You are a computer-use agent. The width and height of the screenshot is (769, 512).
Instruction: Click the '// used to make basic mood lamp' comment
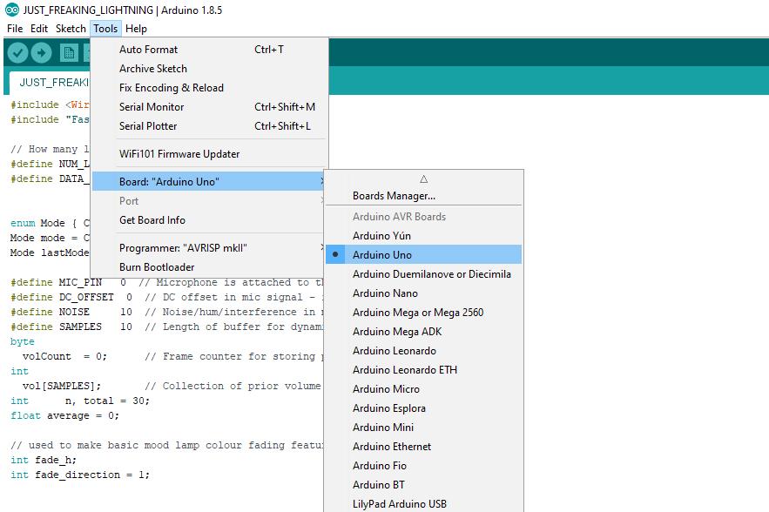(166, 445)
